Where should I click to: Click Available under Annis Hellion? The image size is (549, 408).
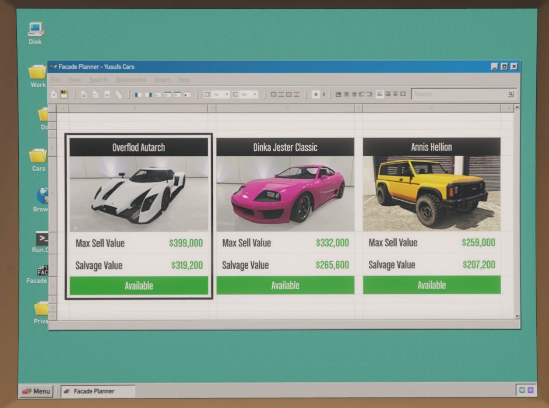pyautogui.click(x=431, y=285)
